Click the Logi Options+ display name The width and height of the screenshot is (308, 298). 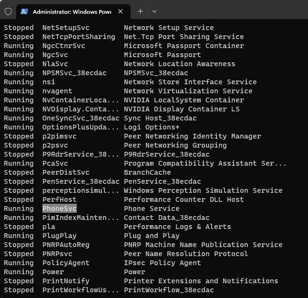(152, 127)
